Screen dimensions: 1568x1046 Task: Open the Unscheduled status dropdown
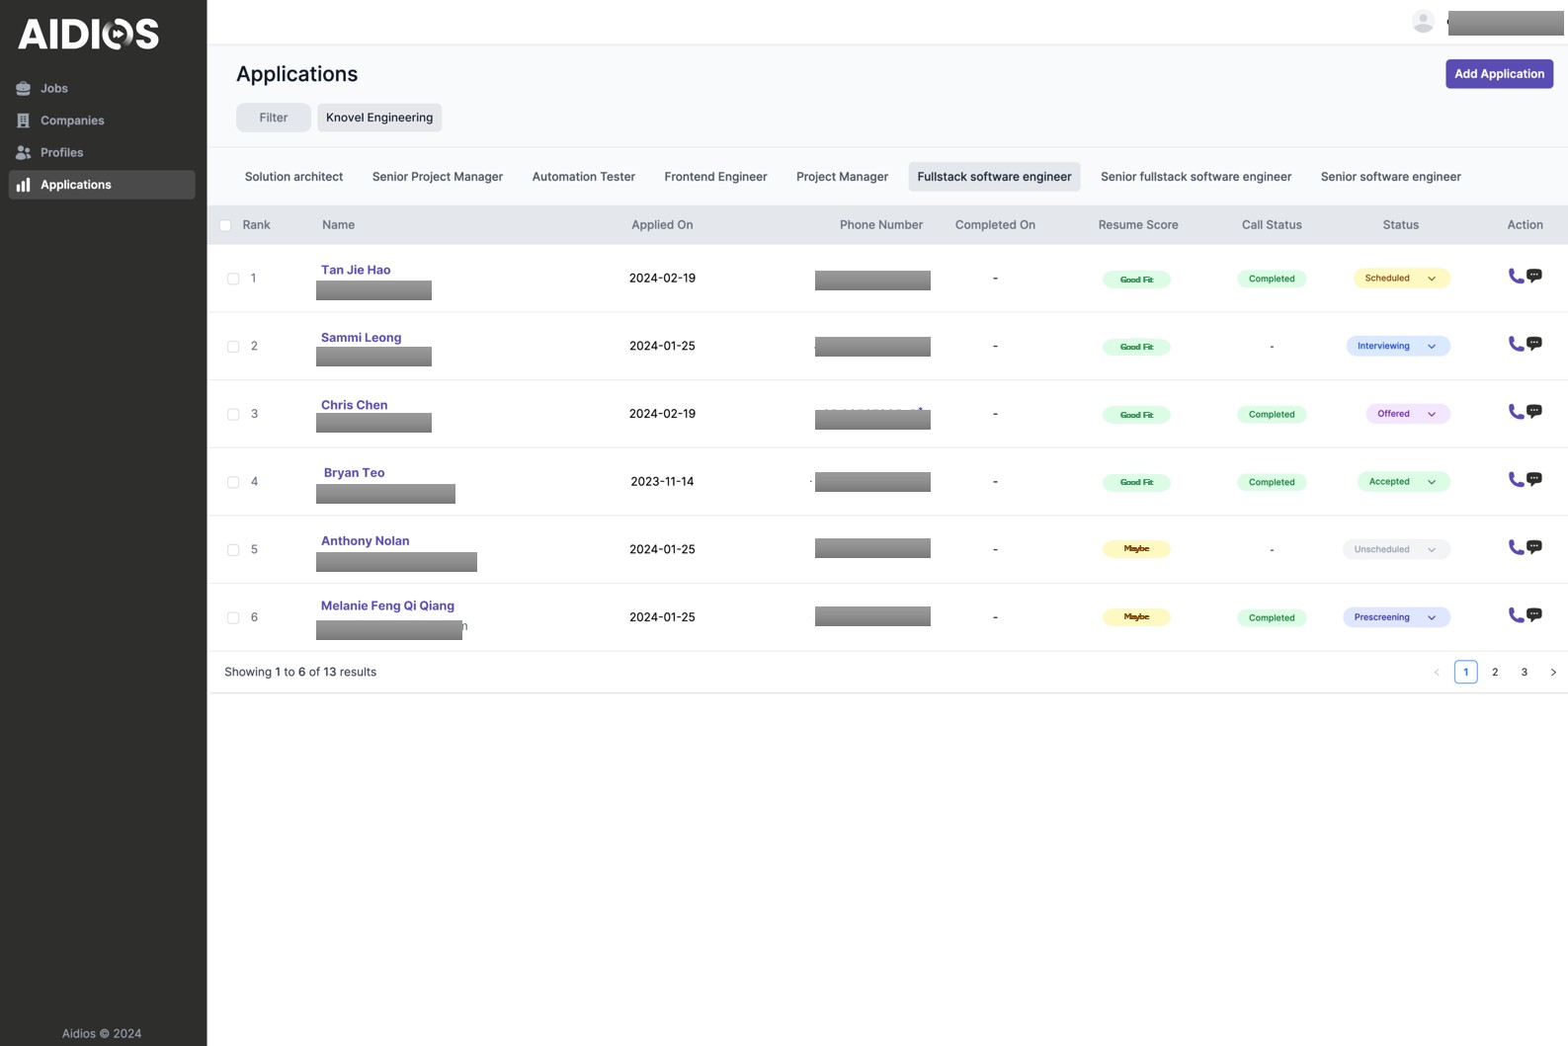(x=1396, y=549)
